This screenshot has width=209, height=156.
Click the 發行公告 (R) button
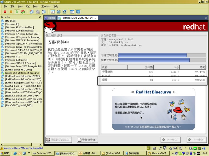point(87,140)
